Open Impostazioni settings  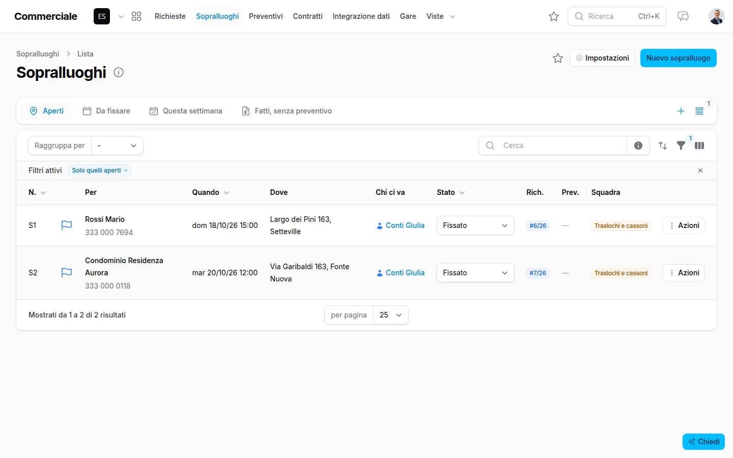click(x=602, y=58)
